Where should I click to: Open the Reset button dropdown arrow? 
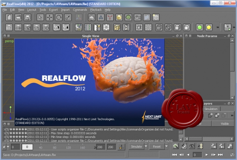point(166,147)
